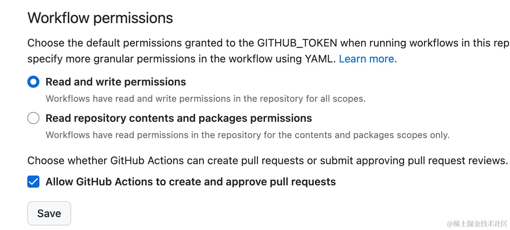Click the "Read and write permissions" label text
Screen dimensions: 510x230
(x=116, y=82)
